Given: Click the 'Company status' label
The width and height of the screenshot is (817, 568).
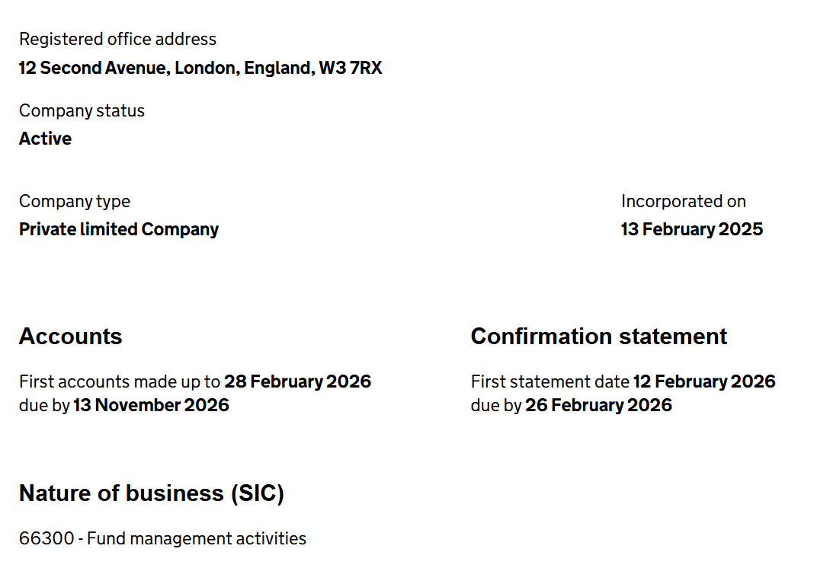Looking at the screenshot, I should (82, 110).
